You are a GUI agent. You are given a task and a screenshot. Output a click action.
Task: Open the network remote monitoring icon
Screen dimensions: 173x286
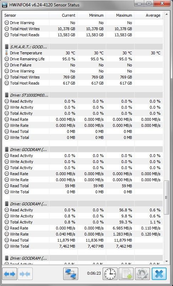tap(71, 274)
